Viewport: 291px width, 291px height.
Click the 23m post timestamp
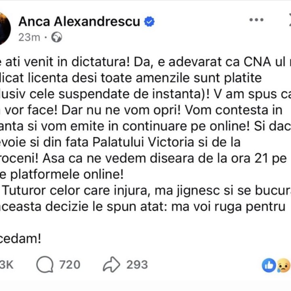[29, 38]
